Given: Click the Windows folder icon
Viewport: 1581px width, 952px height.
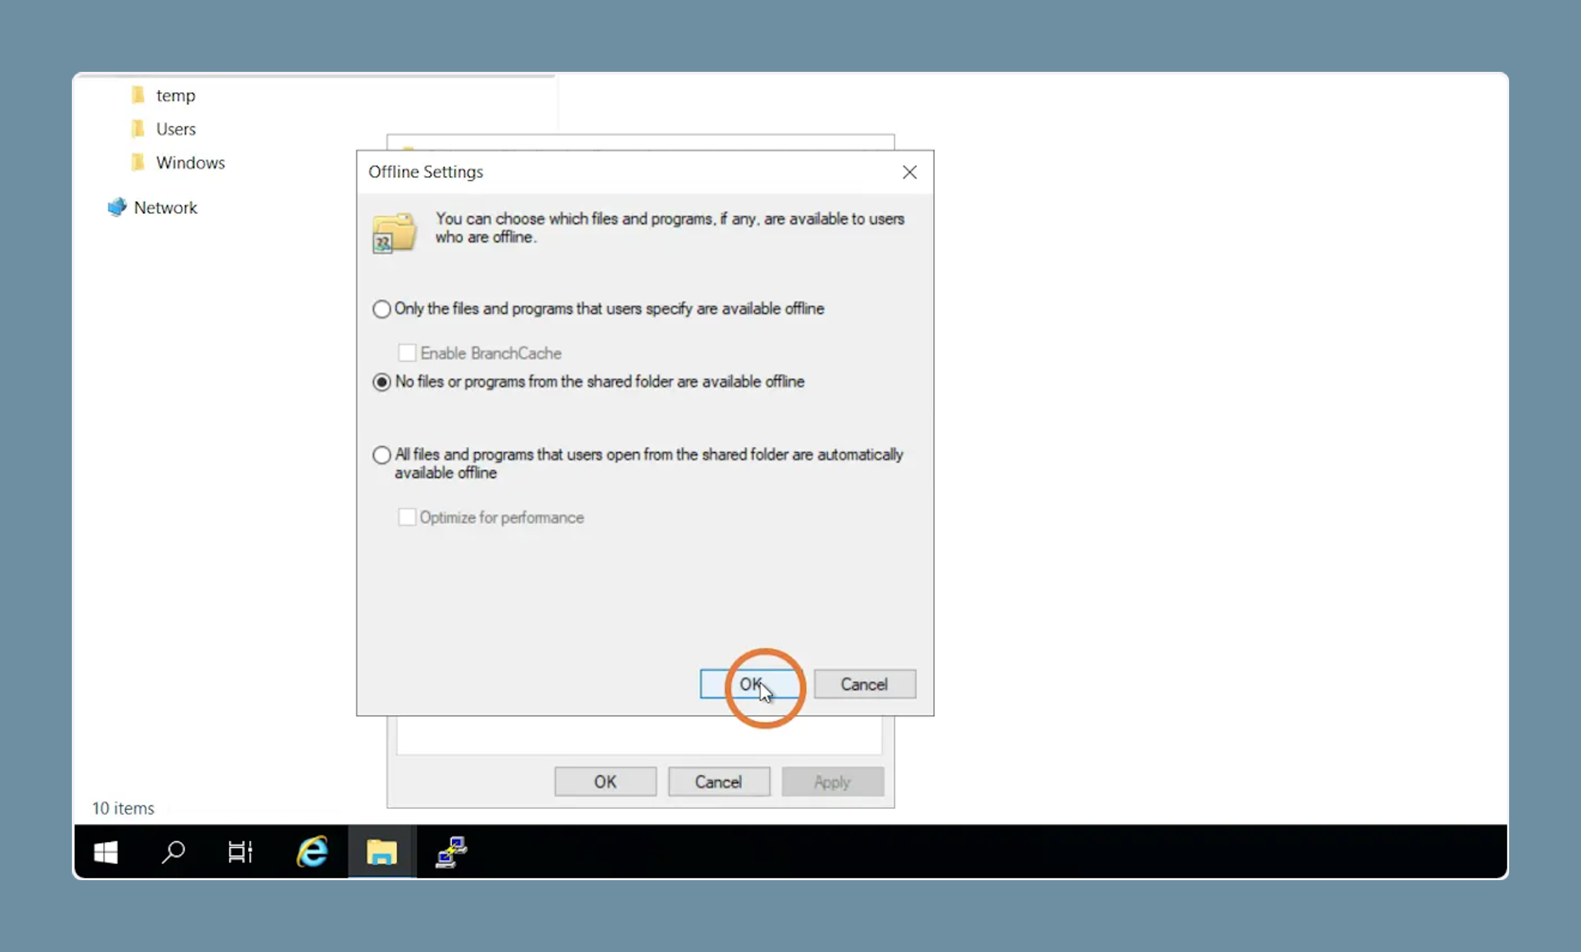Looking at the screenshot, I should (x=138, y=162).
